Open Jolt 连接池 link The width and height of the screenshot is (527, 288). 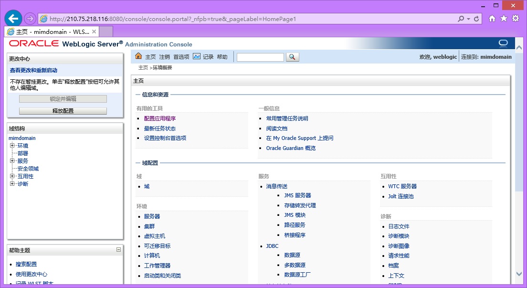[401, 196]
